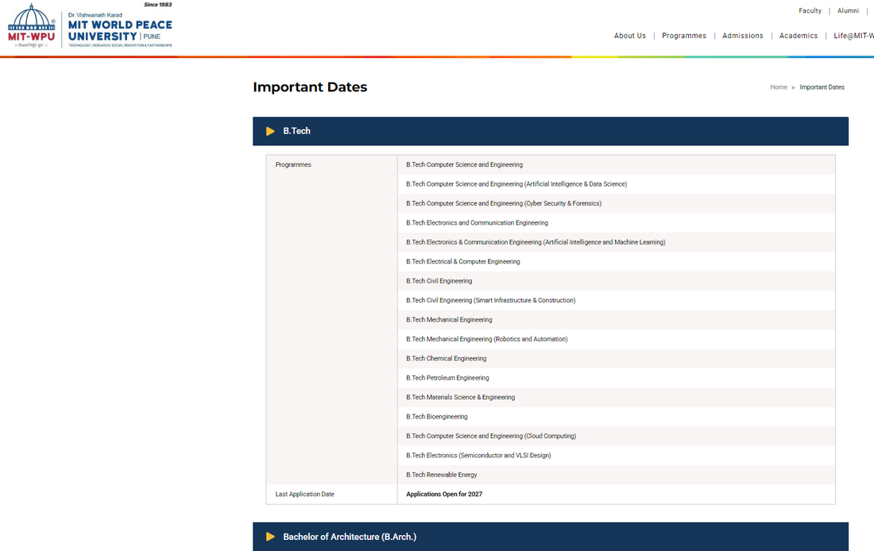Select the Smart Infrastructure & Construction programme
Viewport: 874px width, 551px height.
click(617, 300)
